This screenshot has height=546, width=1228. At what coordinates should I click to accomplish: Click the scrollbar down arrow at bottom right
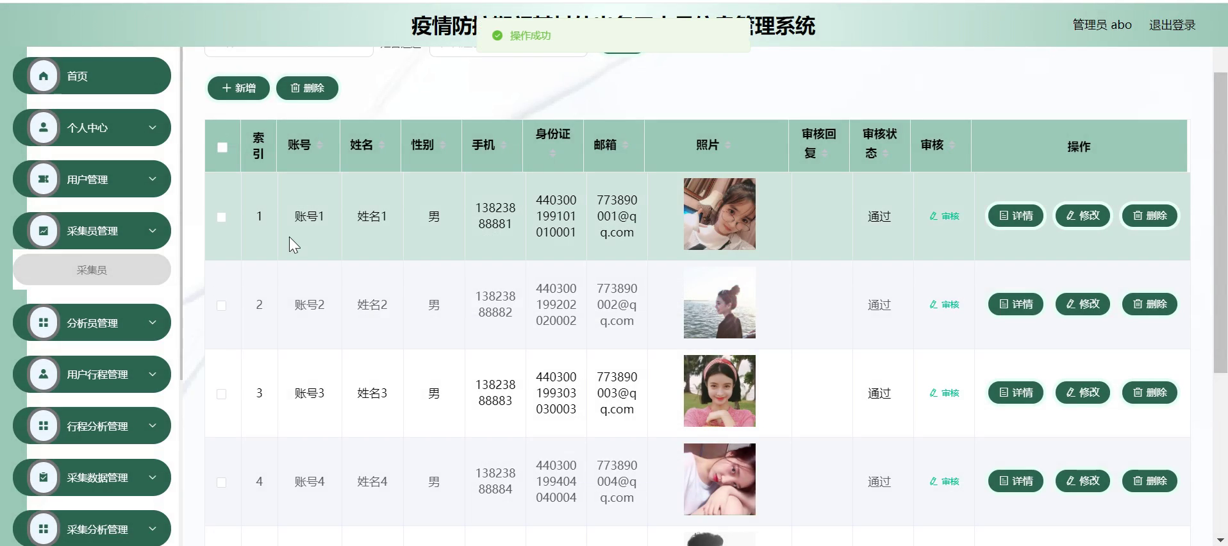point(1220,540)
